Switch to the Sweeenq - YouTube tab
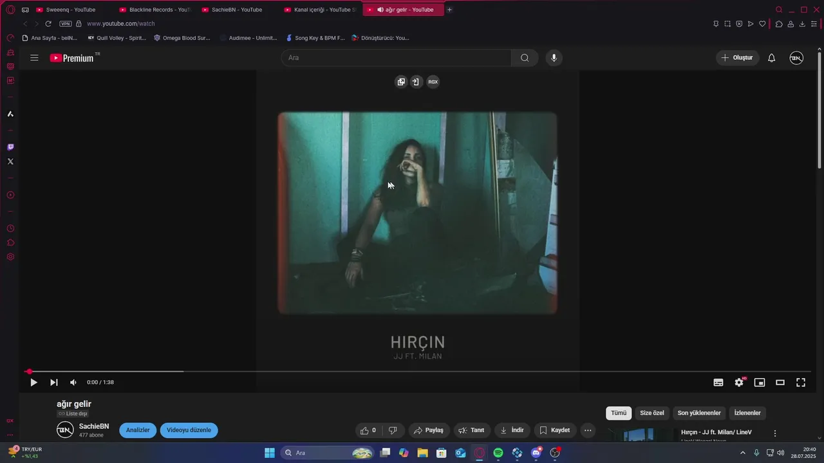This screenshot has width=824, height=463. 70,10
